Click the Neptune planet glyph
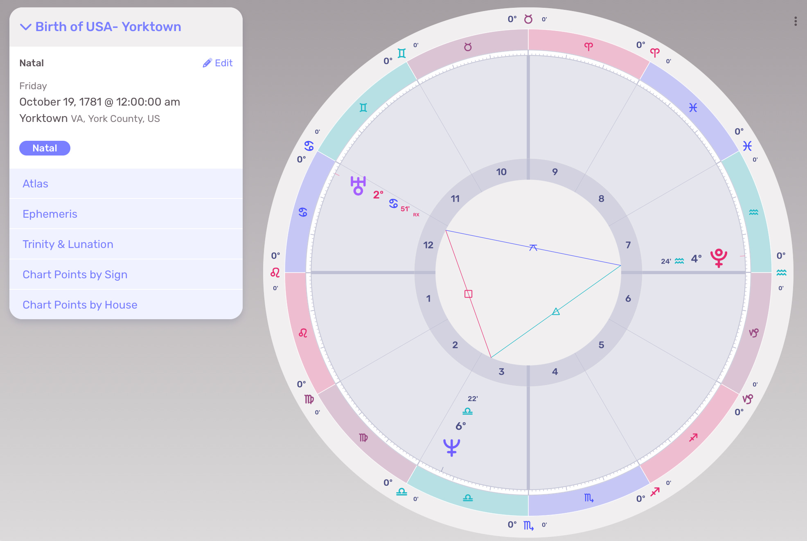 click(452, 447)
